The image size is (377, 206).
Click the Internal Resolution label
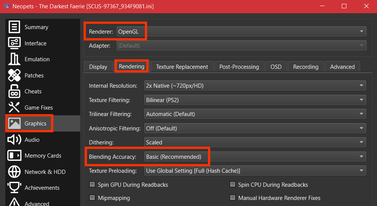[x=113, y=86]
